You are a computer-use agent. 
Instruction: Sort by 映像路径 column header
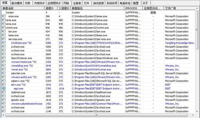[x=97, y=8]
